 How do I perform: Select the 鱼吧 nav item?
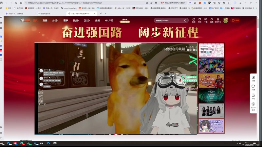pos(97,21)
